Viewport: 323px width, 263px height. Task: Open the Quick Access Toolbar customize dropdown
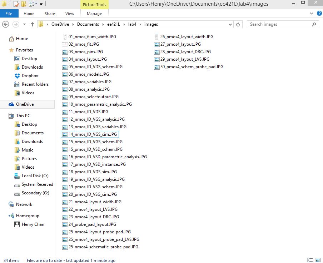coord(41,4)
